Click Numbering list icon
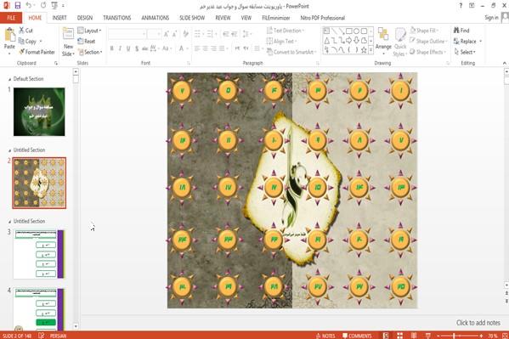Image resolution: width=509 pixels, height=339 pixels. [210, 34]
